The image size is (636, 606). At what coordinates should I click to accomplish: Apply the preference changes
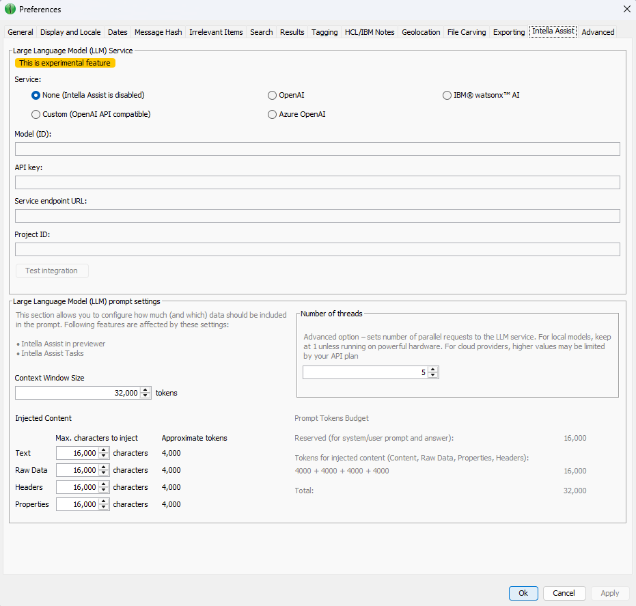[609, 593]
